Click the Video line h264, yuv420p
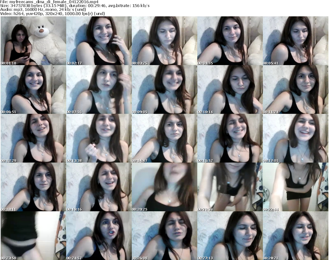329x260 pixels. pos(52,13)
